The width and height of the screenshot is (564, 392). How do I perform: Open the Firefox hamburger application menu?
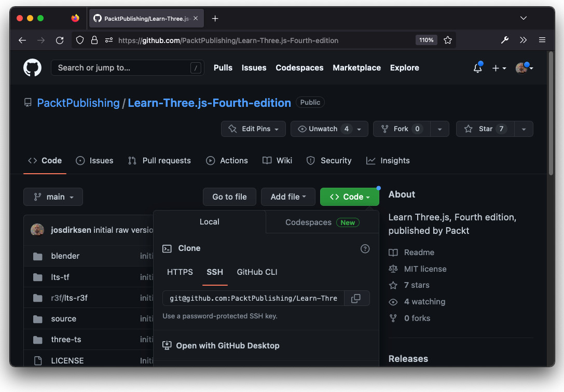point(542,40)
